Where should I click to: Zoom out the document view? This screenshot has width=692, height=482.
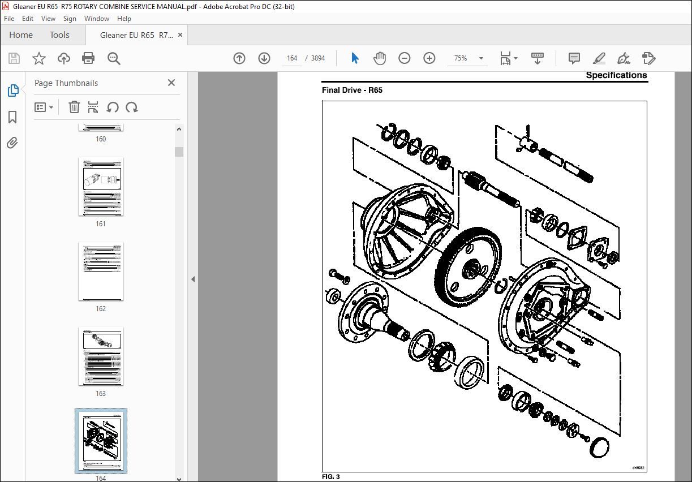[x=404, y=58]
